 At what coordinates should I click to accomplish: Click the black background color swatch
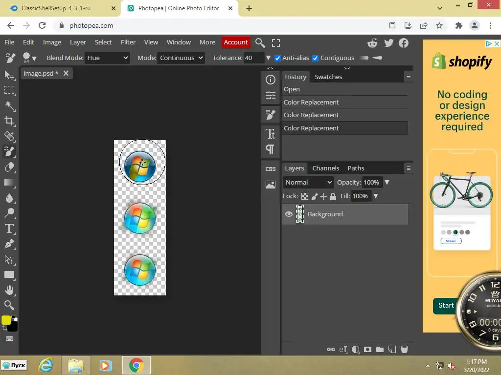pos(13,327)
